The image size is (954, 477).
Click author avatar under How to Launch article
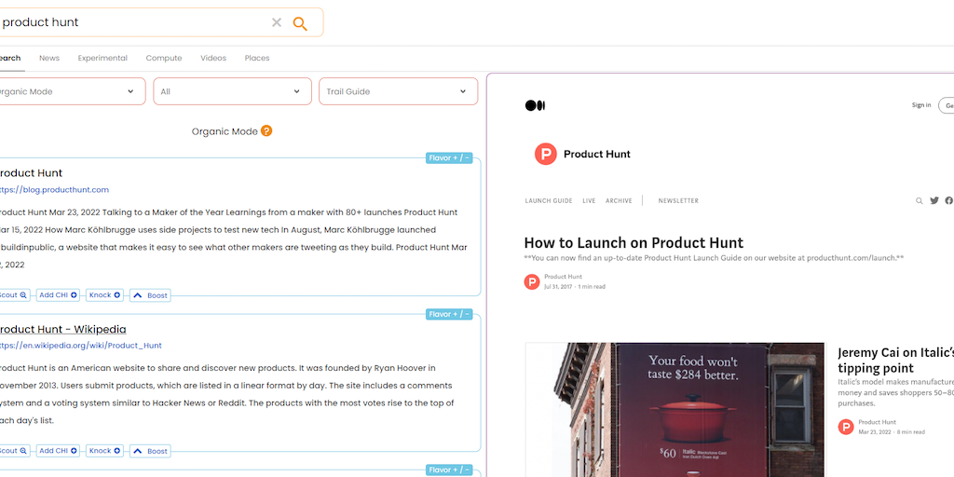point(532,281)
